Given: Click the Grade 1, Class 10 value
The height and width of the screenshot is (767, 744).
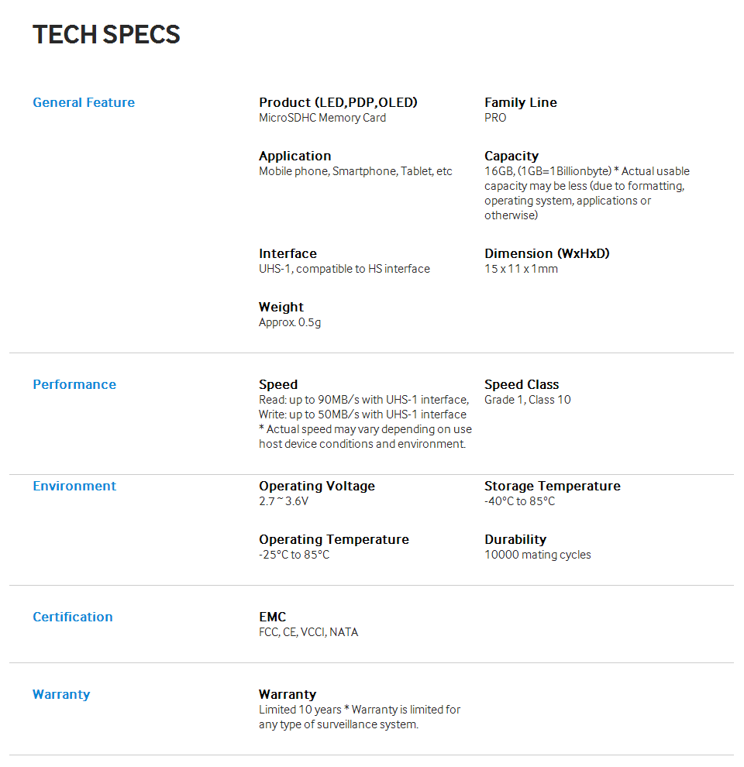Looking at the screenshot, I should point(527,400).
